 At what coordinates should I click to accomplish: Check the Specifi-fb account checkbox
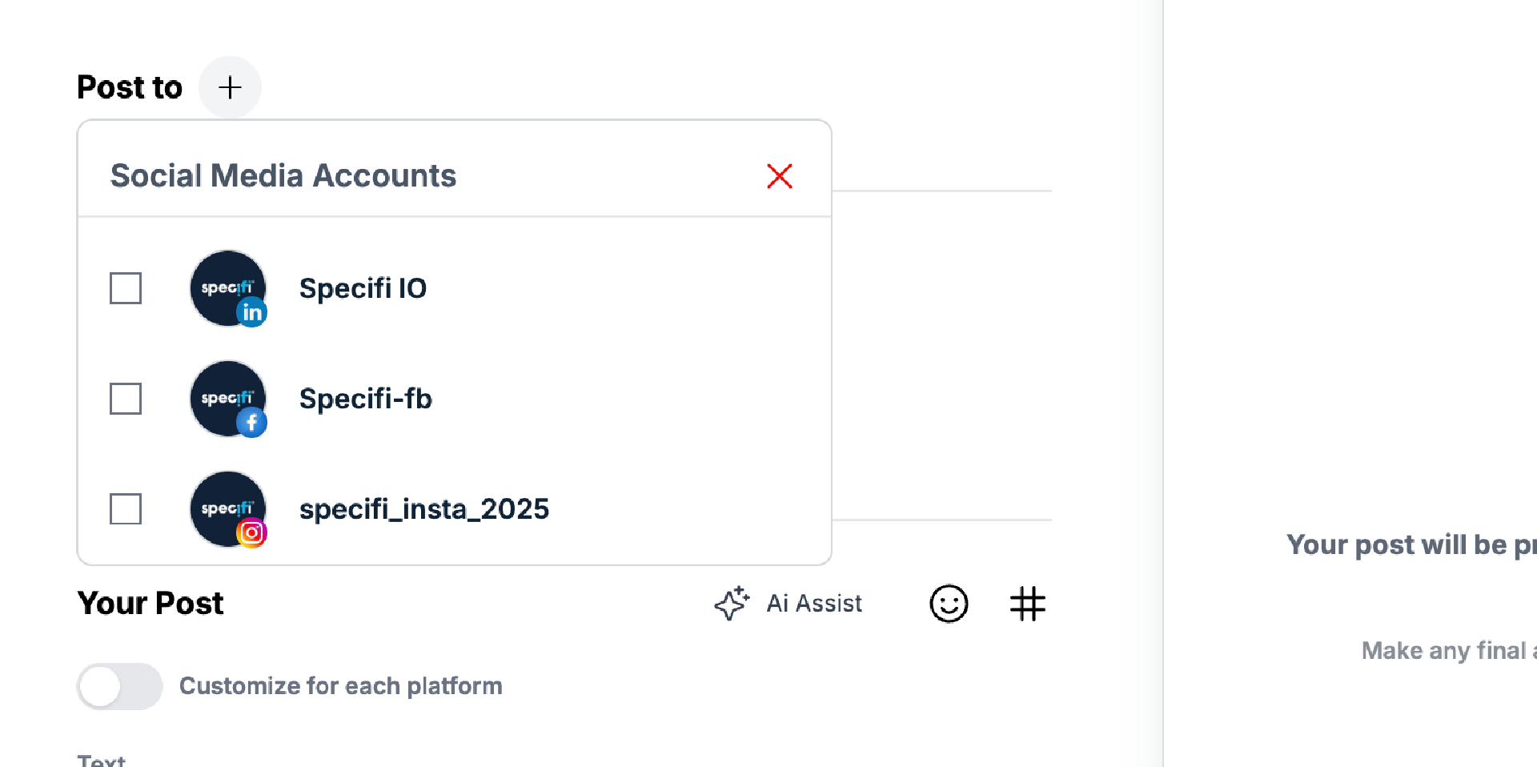[x=125, y=398]
